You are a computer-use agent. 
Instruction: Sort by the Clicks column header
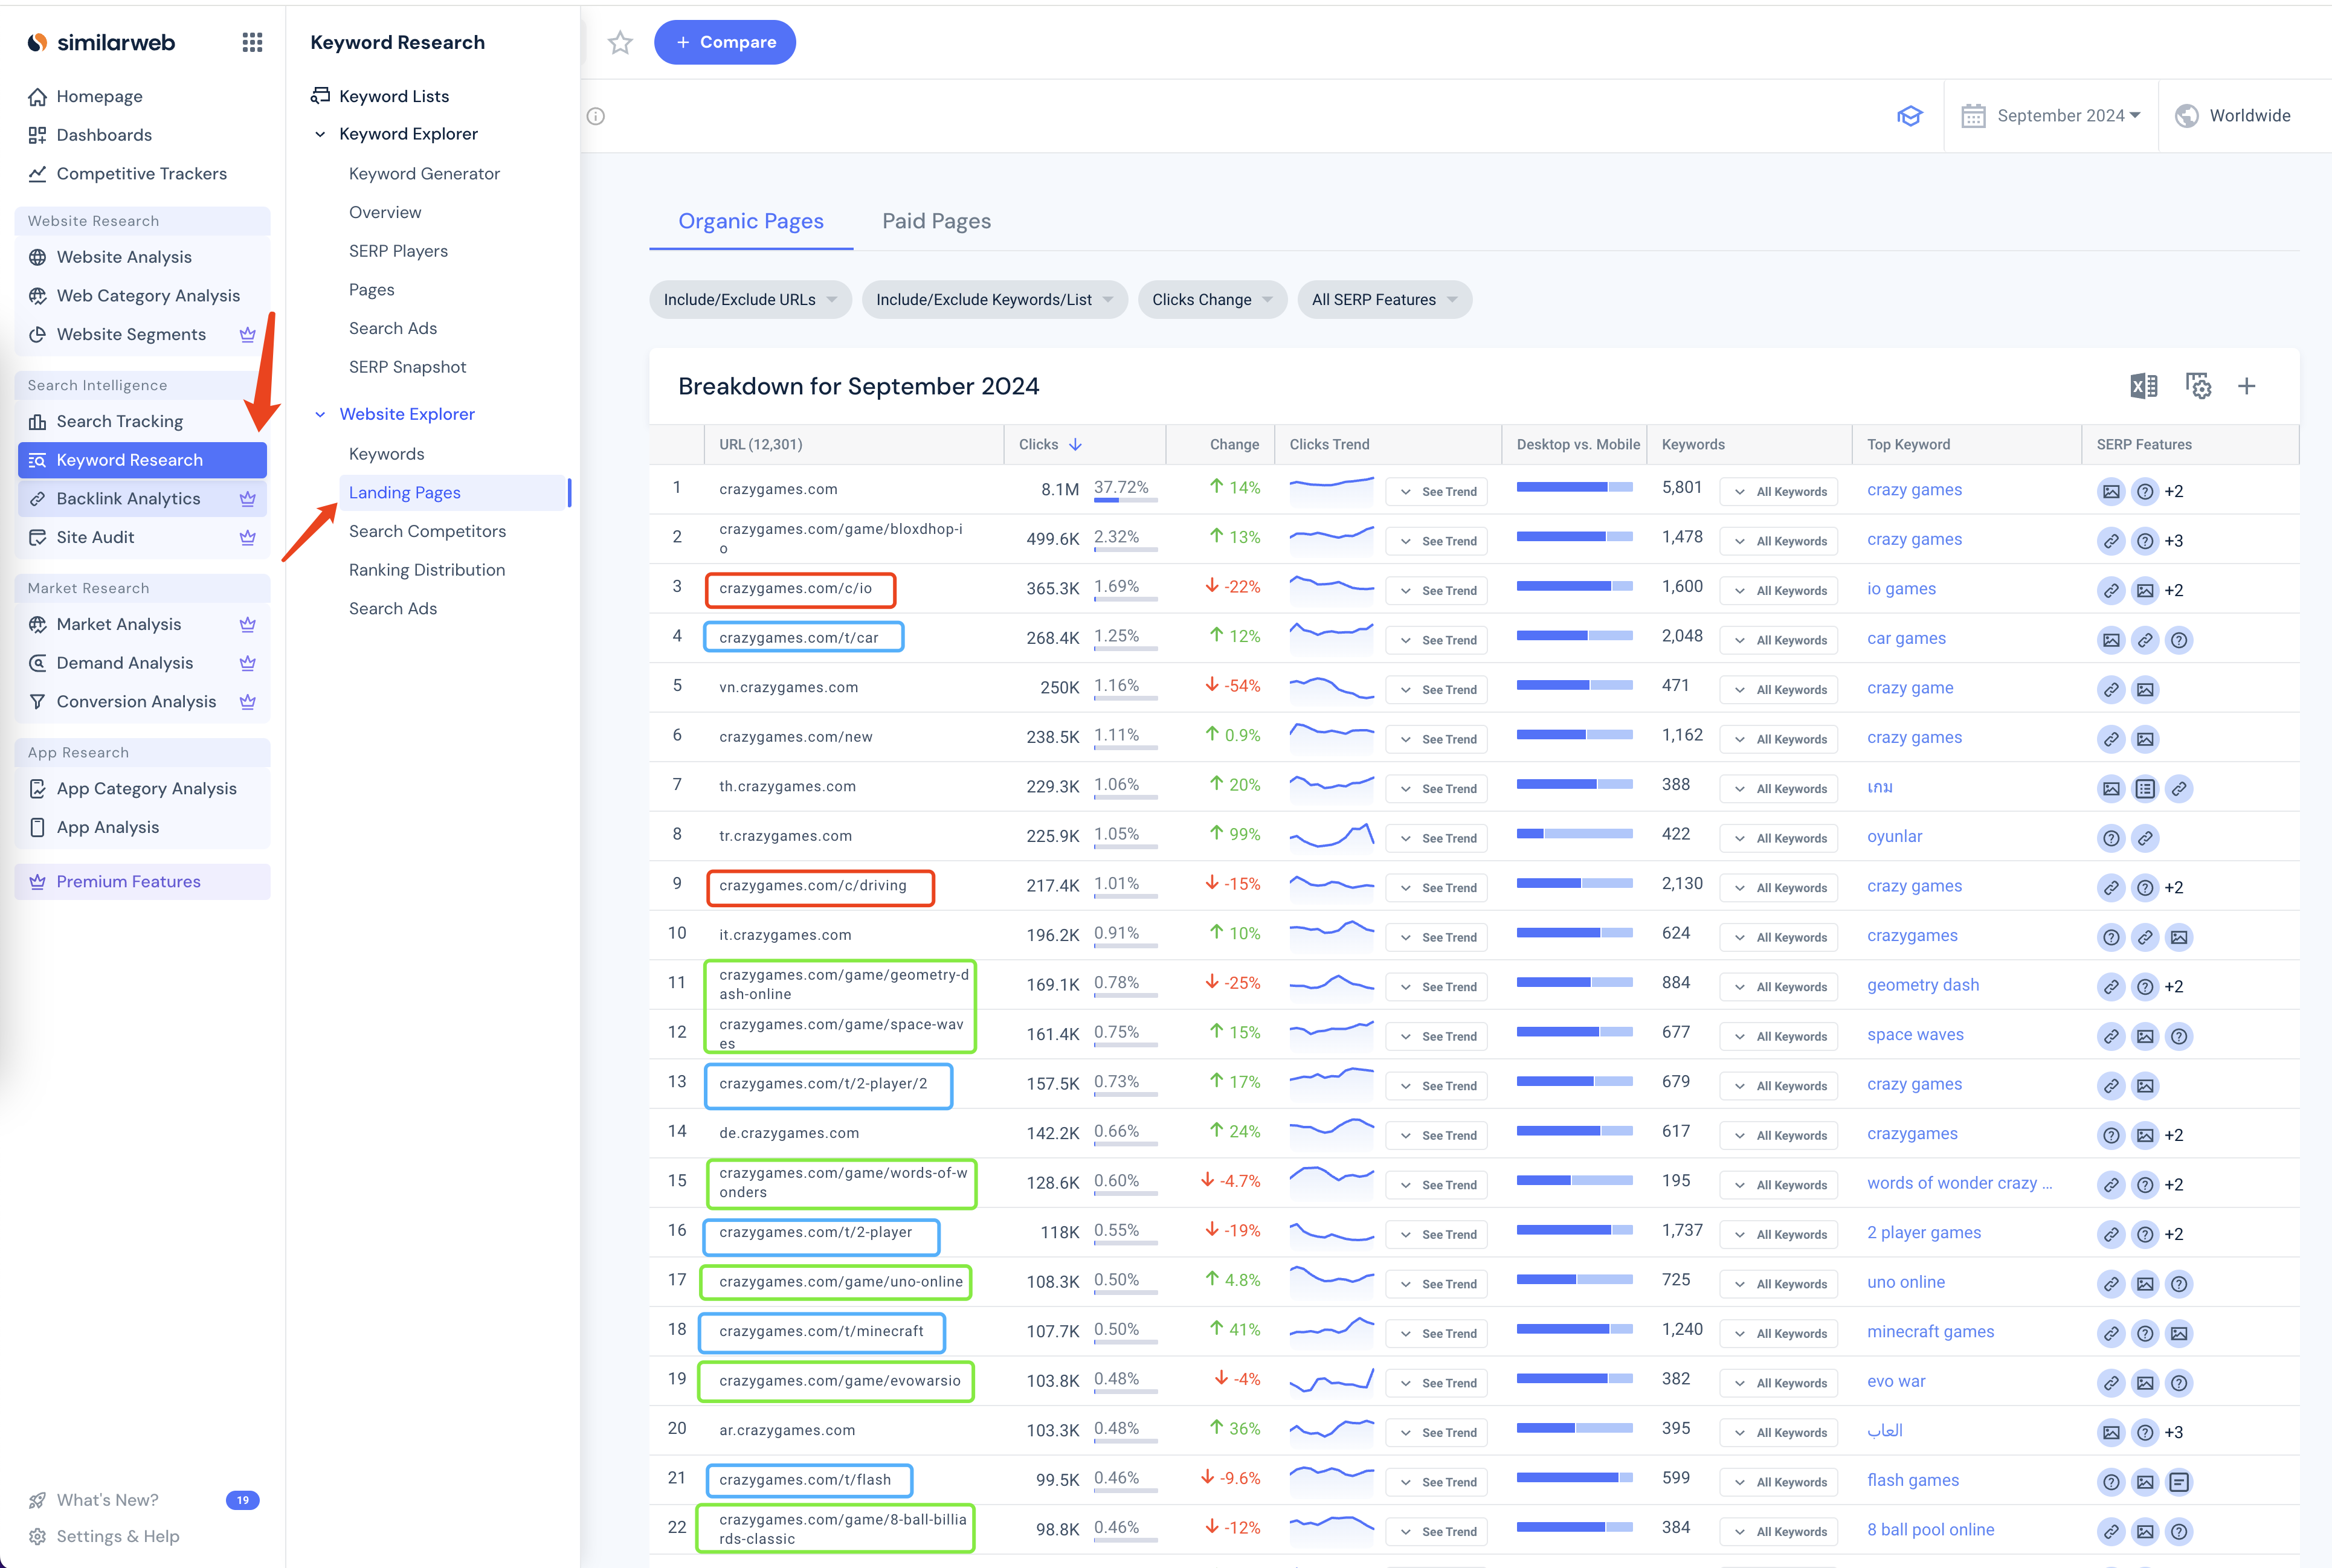coord(1050,444)
